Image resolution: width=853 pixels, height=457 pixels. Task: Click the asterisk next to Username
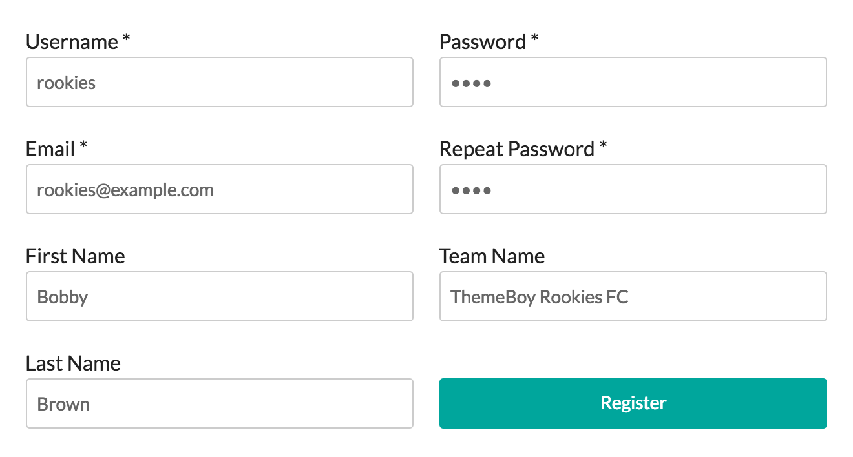point(127,40)
